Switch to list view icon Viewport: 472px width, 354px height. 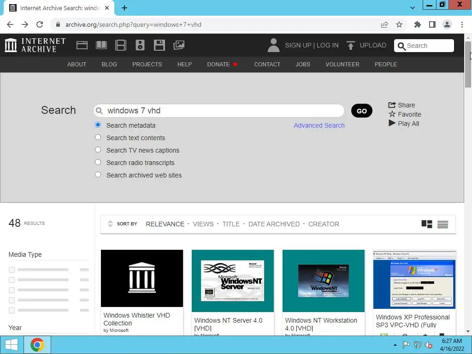(x=442, y=224)
